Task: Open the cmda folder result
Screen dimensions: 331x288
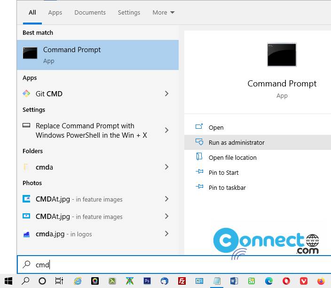Action: point(98,167)
